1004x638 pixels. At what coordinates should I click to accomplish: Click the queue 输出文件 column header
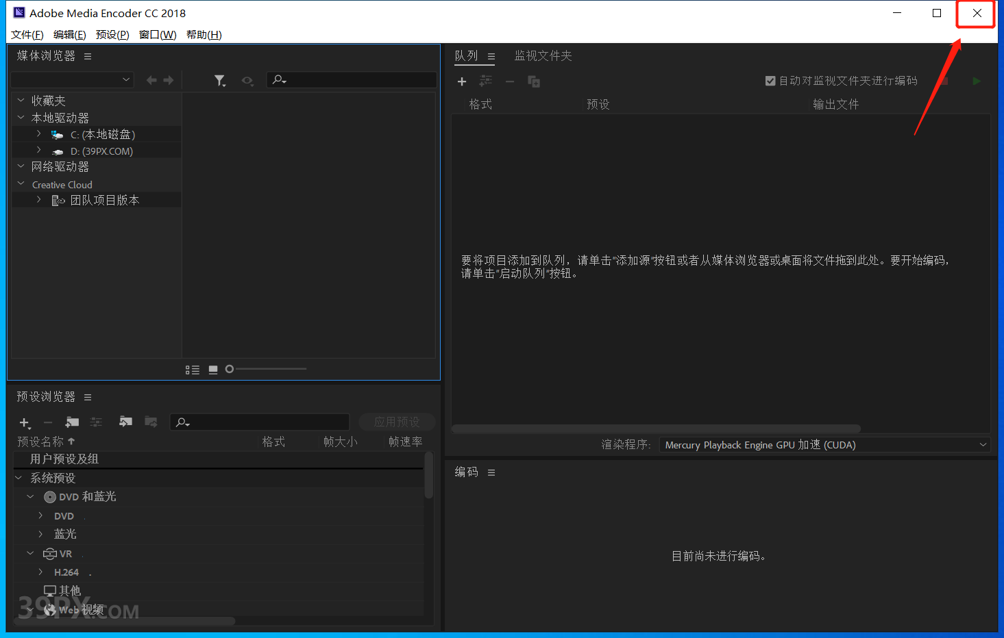click(835, 105)
